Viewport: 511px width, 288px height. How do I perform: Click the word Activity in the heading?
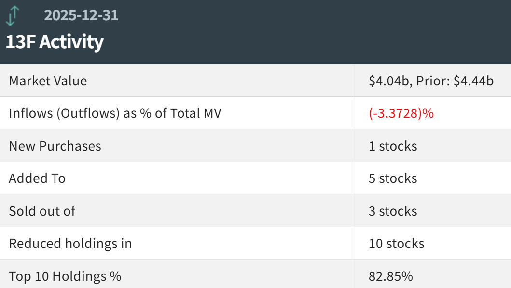tap(71, 42)
